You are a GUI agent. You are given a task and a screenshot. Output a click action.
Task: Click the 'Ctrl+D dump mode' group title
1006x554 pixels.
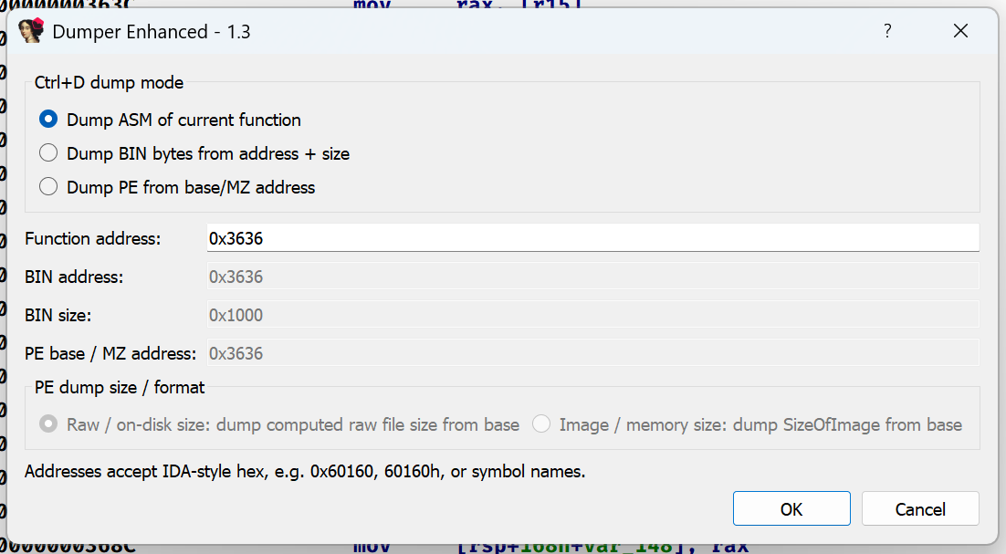109,83
